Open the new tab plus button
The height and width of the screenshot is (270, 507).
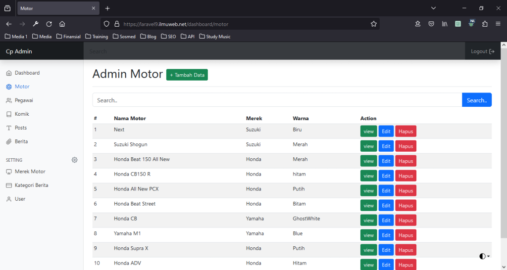(x=107, y=8)
